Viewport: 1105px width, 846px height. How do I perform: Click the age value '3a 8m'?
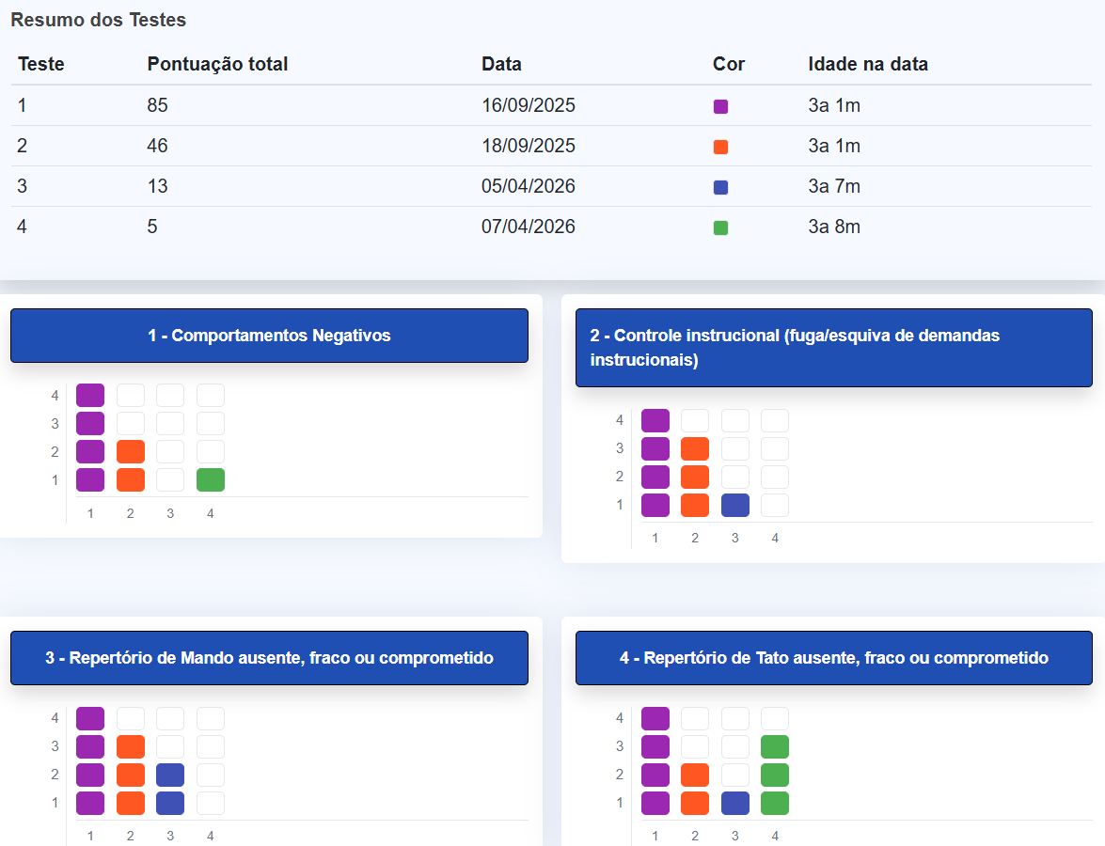pos(833,227)
